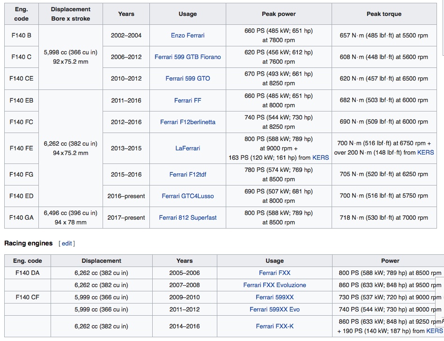Image resolution: width=444 pixels, height=341 pixels.
Task: Go to the Ferrari F12berlinetta page
Action: (187, 122)
